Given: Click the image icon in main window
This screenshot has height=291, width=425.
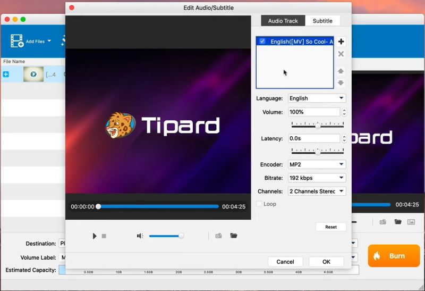Looking at the screenshot, I should click(411, 222).
